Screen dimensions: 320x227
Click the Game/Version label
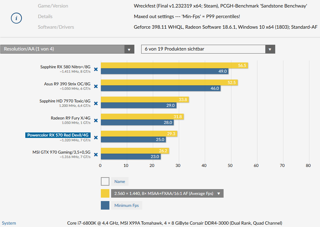53,6
